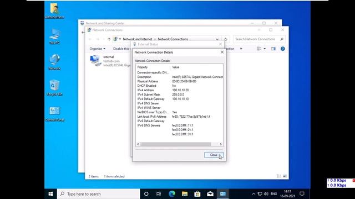Click Disable this network device button
This screenshot has width=355, height=199.
121,49
